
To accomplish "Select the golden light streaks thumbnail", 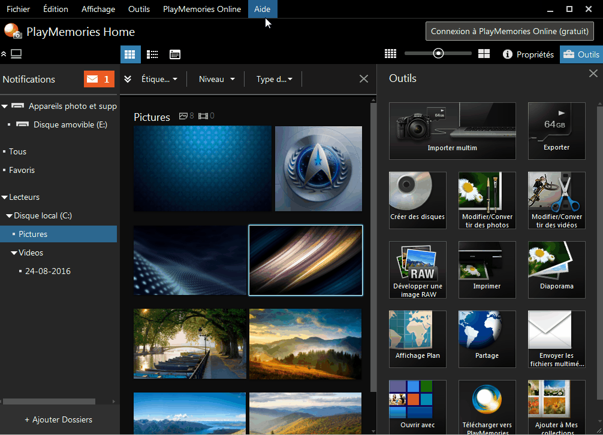I will [x=305, y=260].
